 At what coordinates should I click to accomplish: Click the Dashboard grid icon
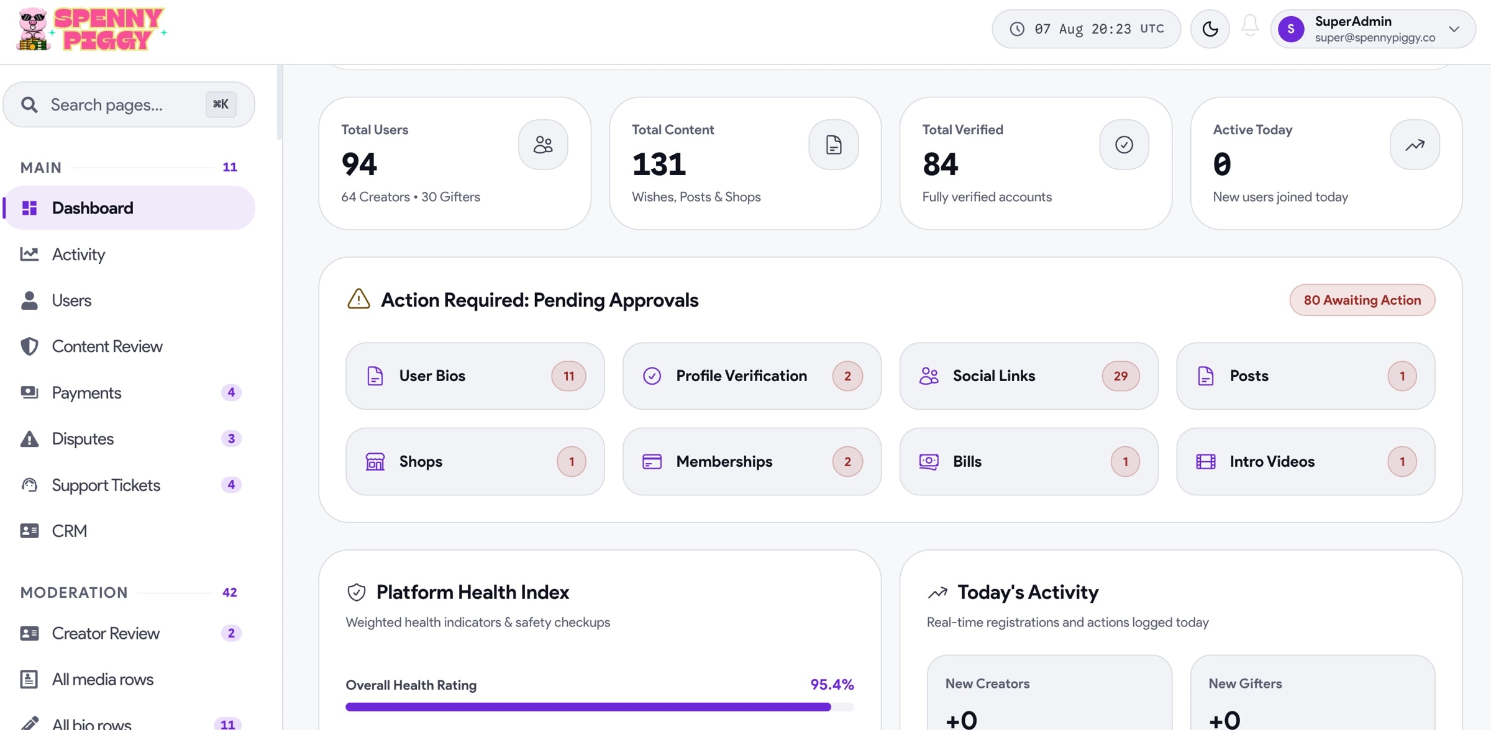[29, 208]
